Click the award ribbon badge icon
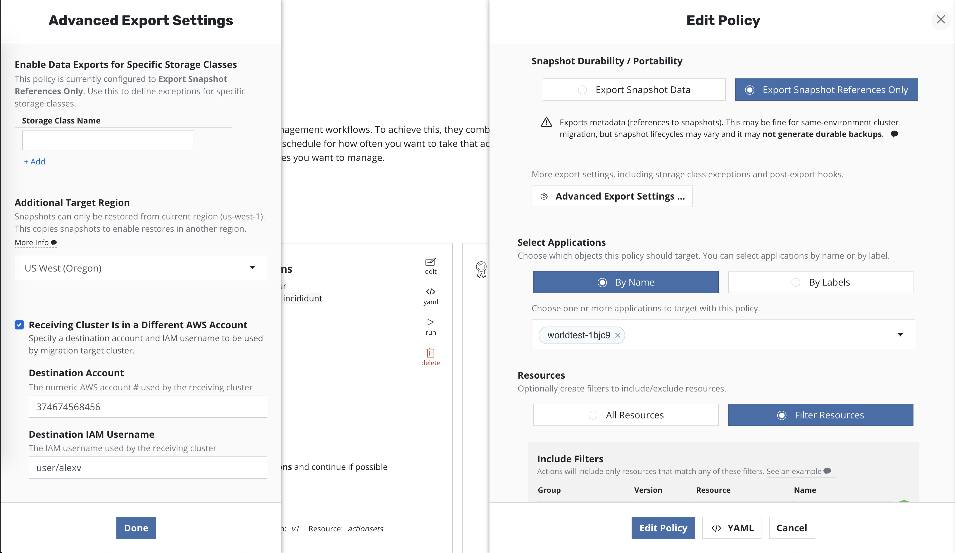This screenshot has height=553, width=955. pos(481,270)
